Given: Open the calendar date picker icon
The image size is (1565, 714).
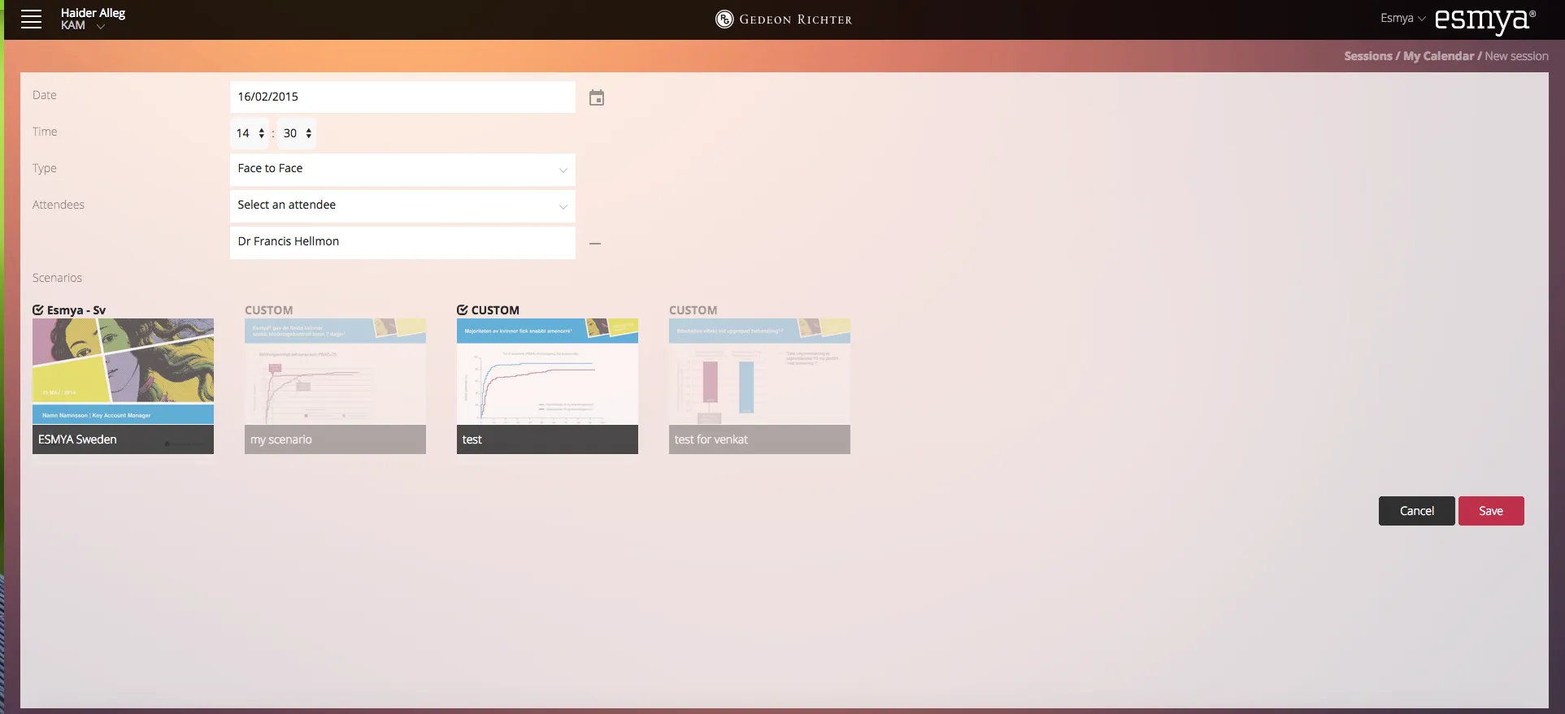Looking at the screenshot, I should tap(596, 98).
